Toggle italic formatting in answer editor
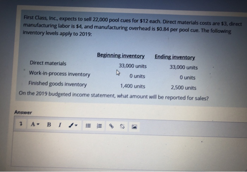The width and height of the screenshot is (247, 172). point(60,125)
